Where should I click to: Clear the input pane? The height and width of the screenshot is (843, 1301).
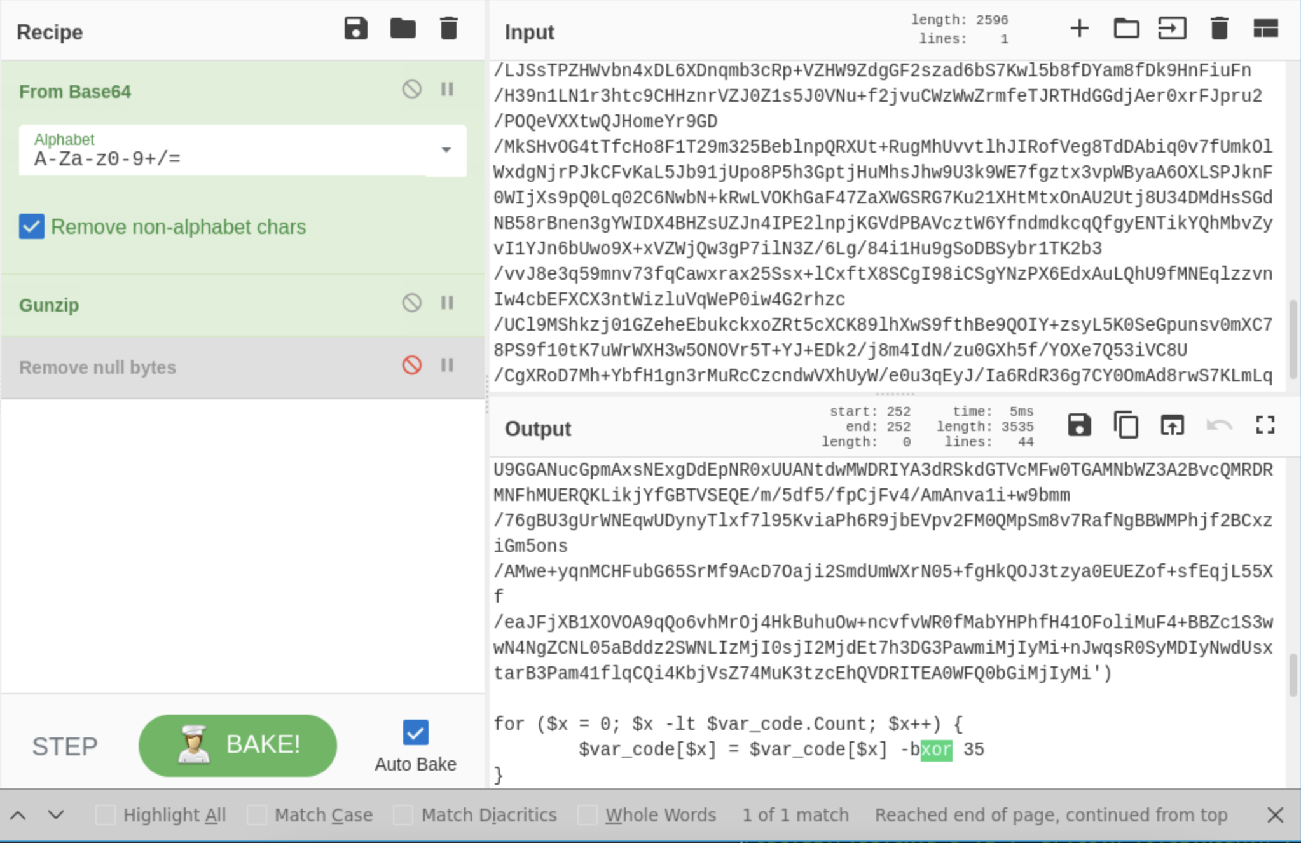click(x=1219, y=28)
